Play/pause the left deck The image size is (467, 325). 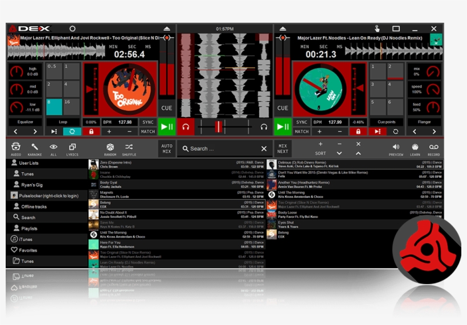[167, 127]
